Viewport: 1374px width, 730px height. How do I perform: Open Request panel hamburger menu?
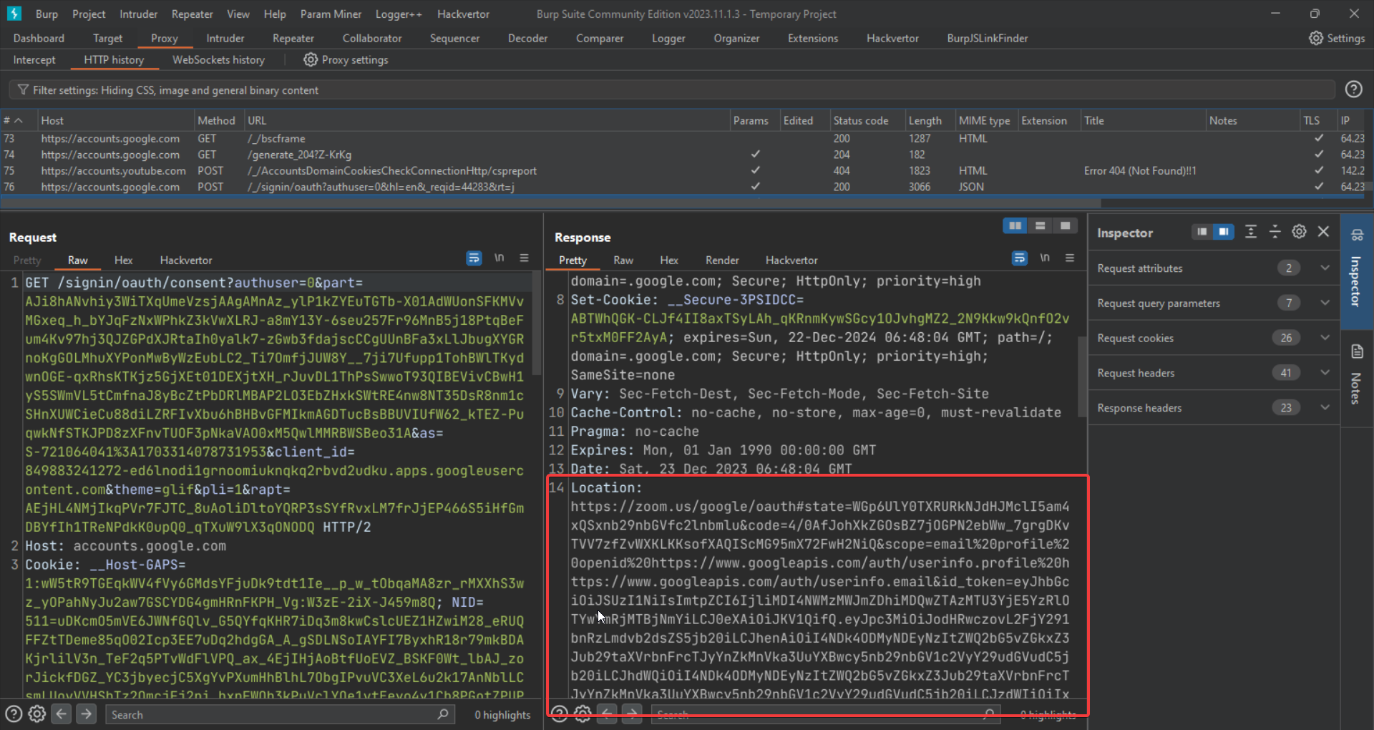pos(525,258)
